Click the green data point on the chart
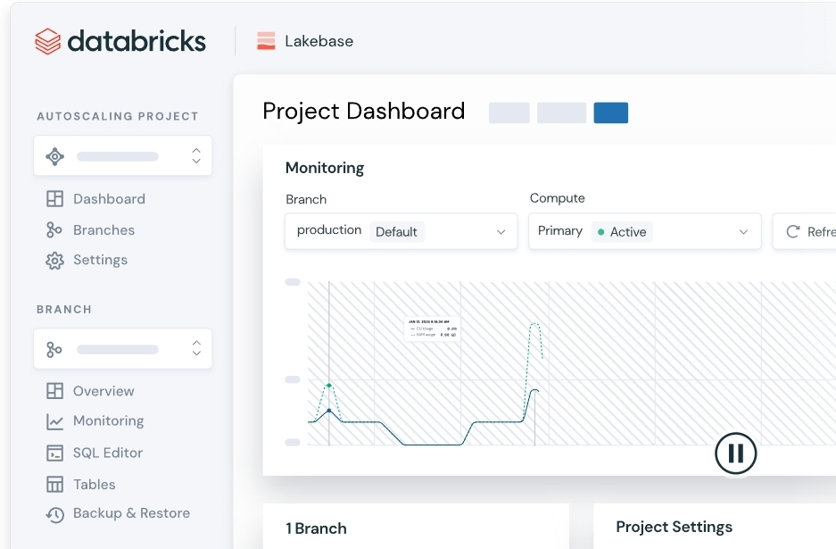The height and width of the screenshot is (549, 836). (x=329, y=386)
